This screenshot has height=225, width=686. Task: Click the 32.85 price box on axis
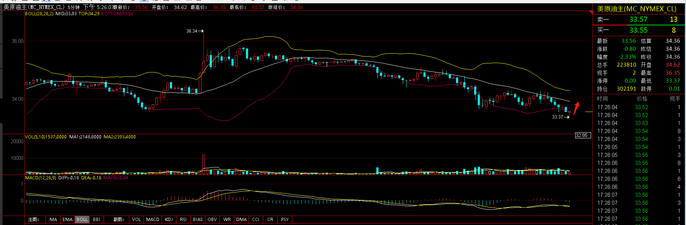583,136
